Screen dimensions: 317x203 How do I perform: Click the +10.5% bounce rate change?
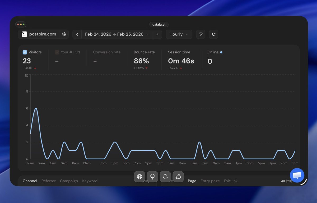point(141,68)
